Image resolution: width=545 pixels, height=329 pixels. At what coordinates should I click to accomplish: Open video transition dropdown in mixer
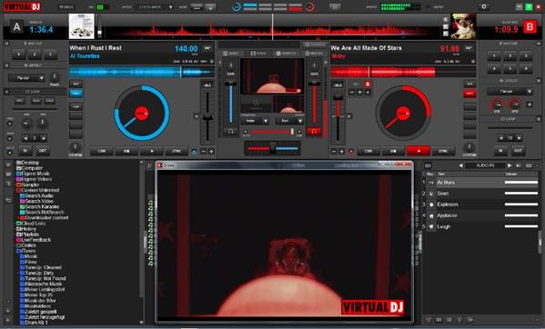tap(255, 121)
